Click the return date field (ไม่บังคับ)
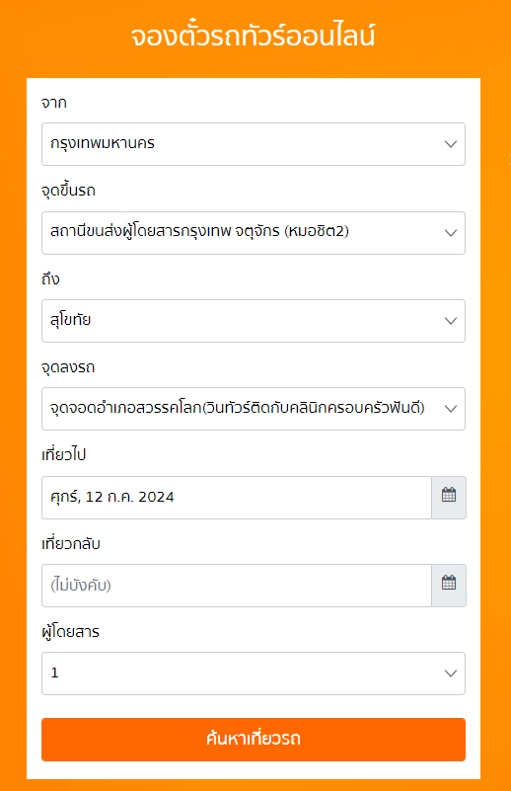This screenshot has height=791, width=511. click(237, 586)
